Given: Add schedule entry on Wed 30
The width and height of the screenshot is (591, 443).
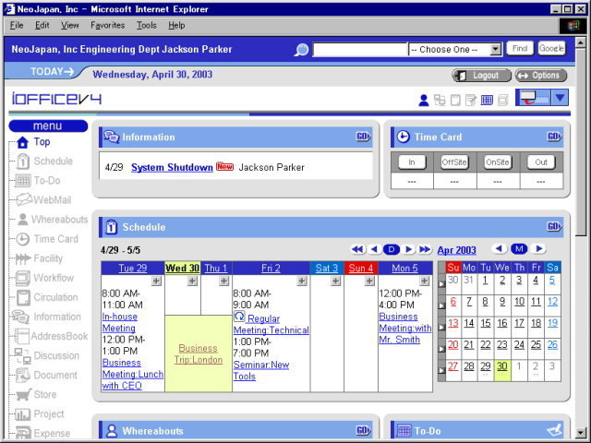Looking at the screenshot, I should pos(192,281).
